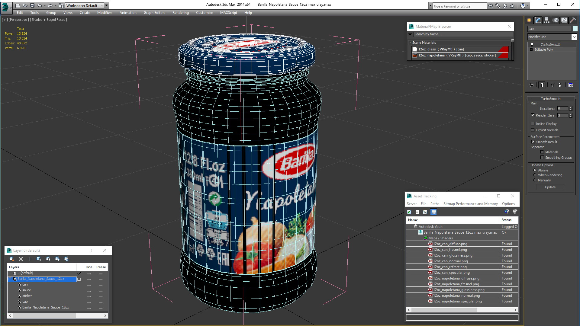Click the Freeze column header in Layer dialog
This screenshot has width=580, height=326.
pyautogui.click(x=101, y=267)
